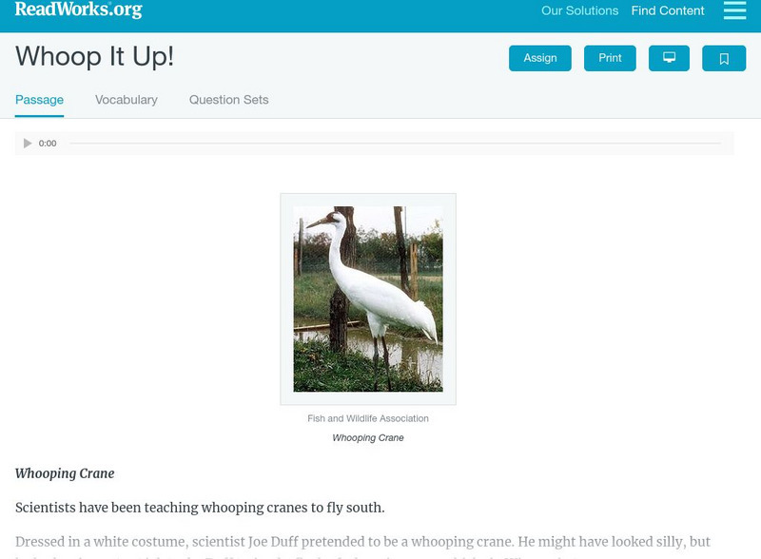Image resolution: width=761 pixels, height=559 pixels.
Task: Click the projector display mode icon
Action: click(669, 58)
